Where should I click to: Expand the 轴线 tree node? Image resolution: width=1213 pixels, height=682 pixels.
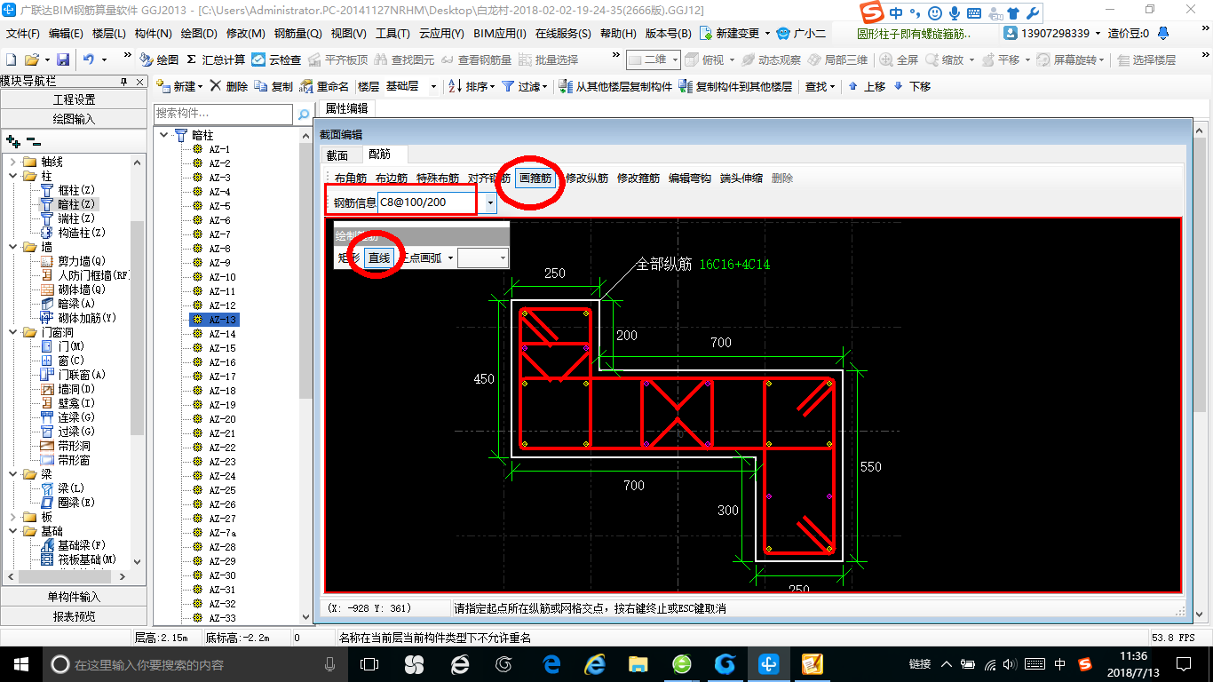13,162
